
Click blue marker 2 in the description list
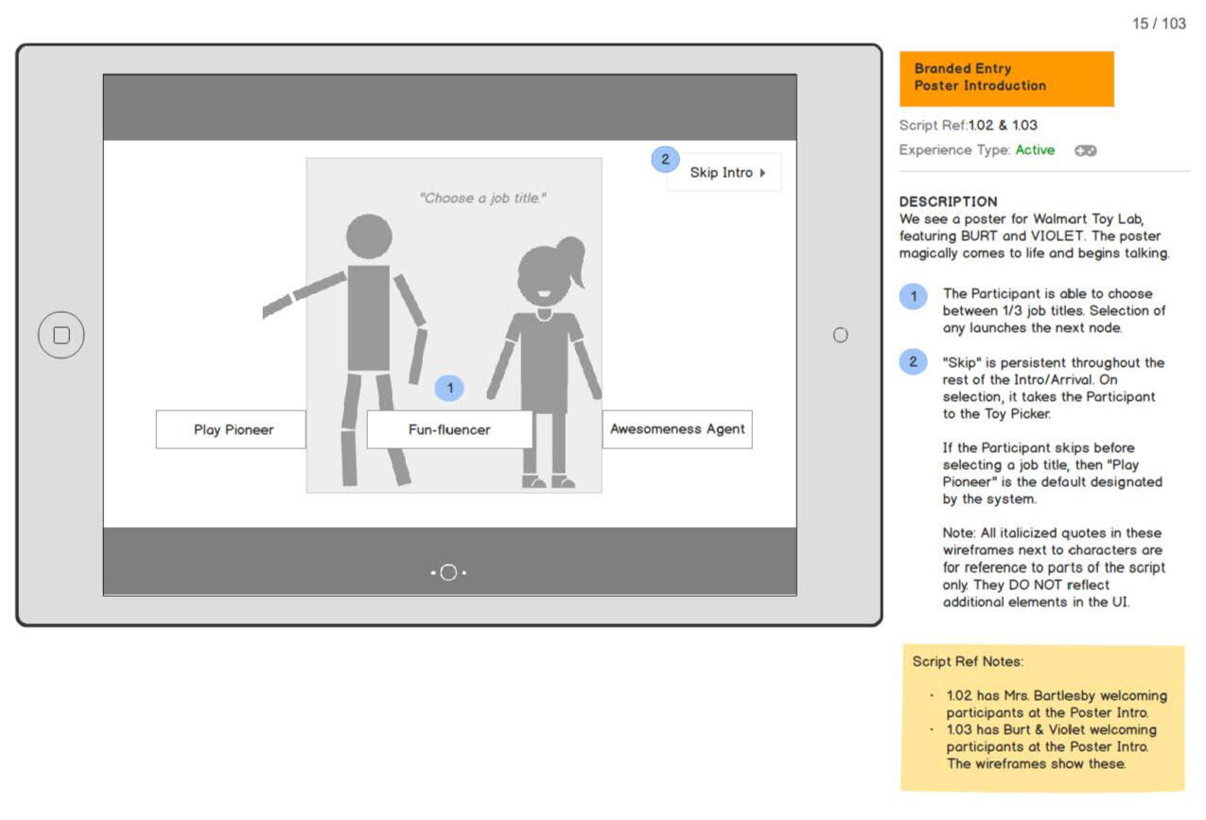coord(913,362)
